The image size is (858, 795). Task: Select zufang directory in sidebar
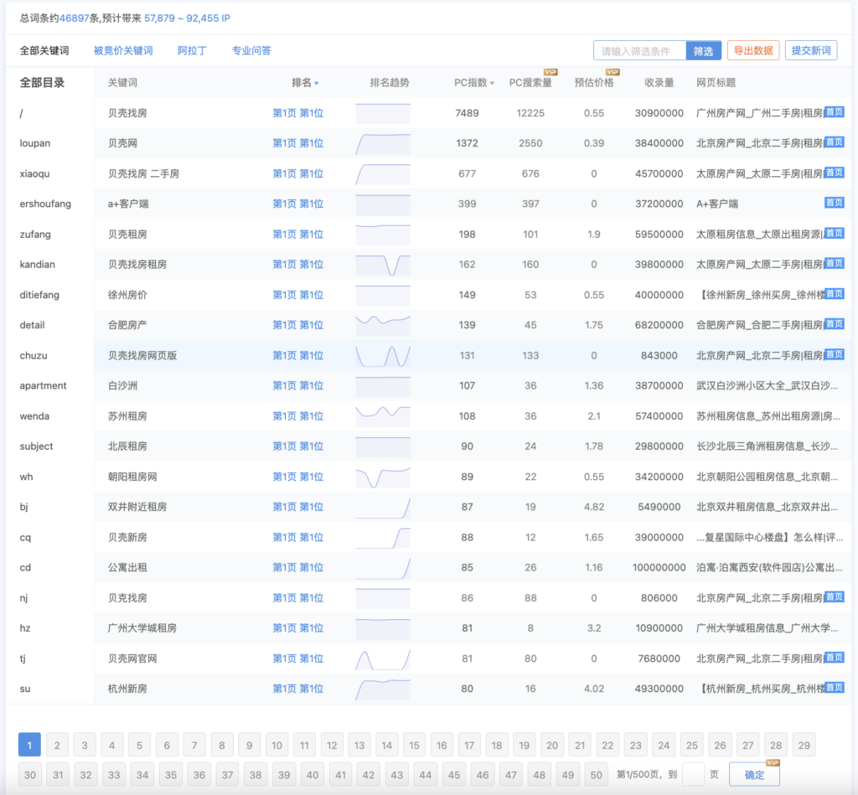click(x=35, y=235)
